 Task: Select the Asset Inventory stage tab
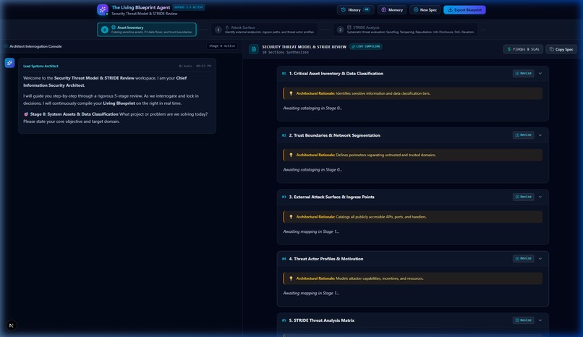click(147, 30)
